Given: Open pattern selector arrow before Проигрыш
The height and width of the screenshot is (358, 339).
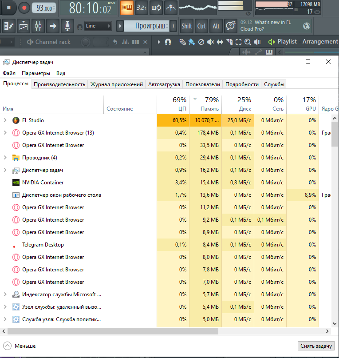Looking at the screenshot, I should pyautogui.click(x=120, y=26).
